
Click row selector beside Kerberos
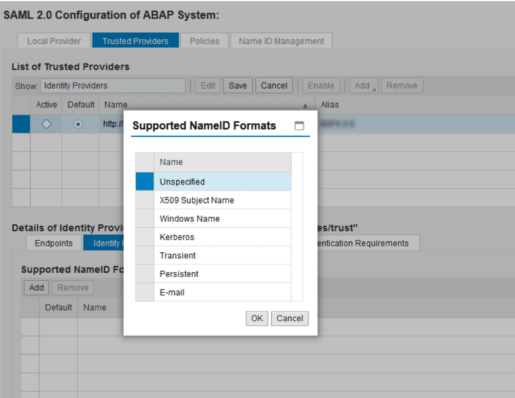click(145, 237)
